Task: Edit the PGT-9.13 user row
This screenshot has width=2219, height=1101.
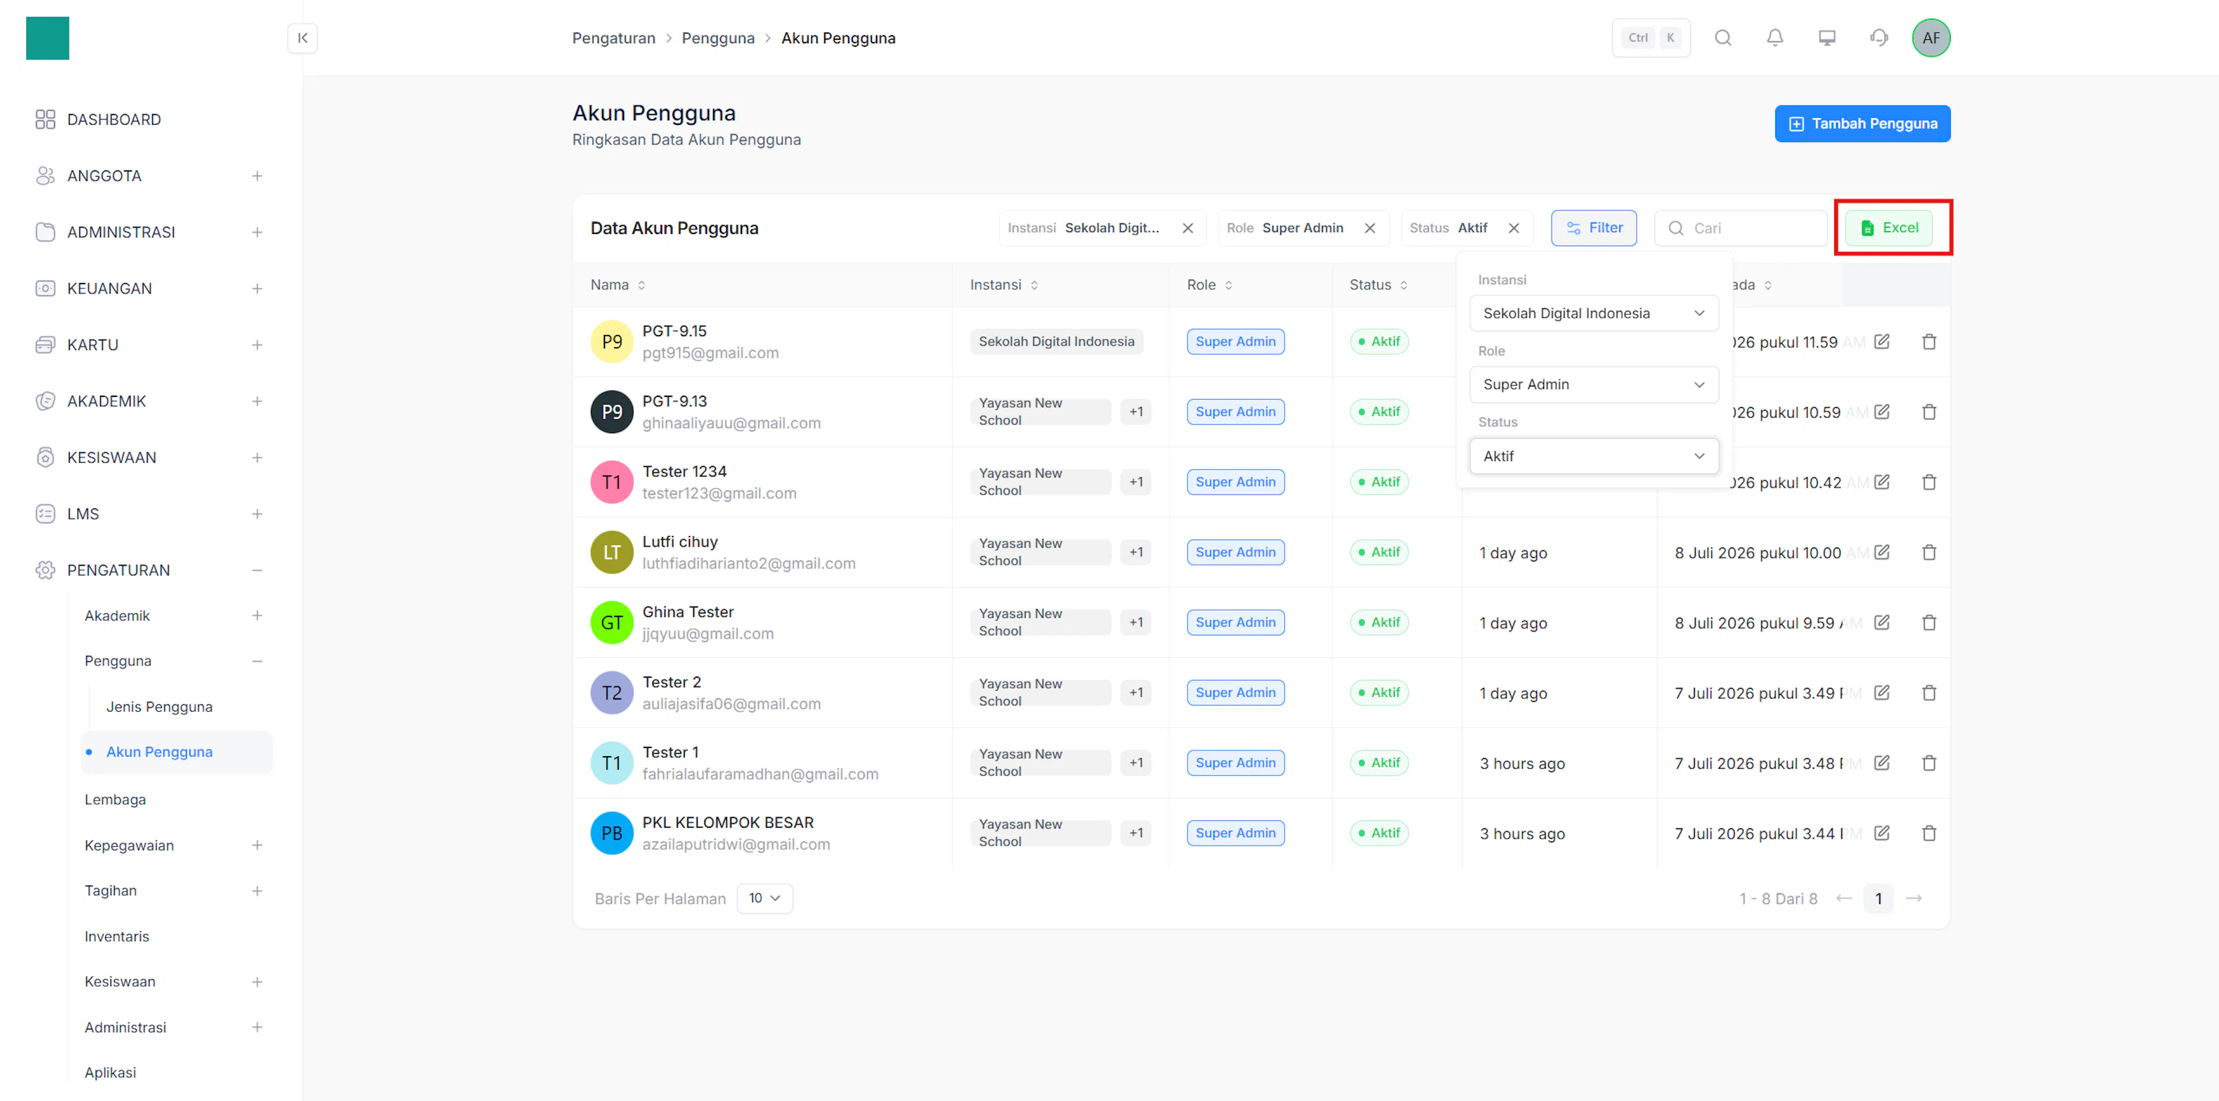Action: 1882,412
